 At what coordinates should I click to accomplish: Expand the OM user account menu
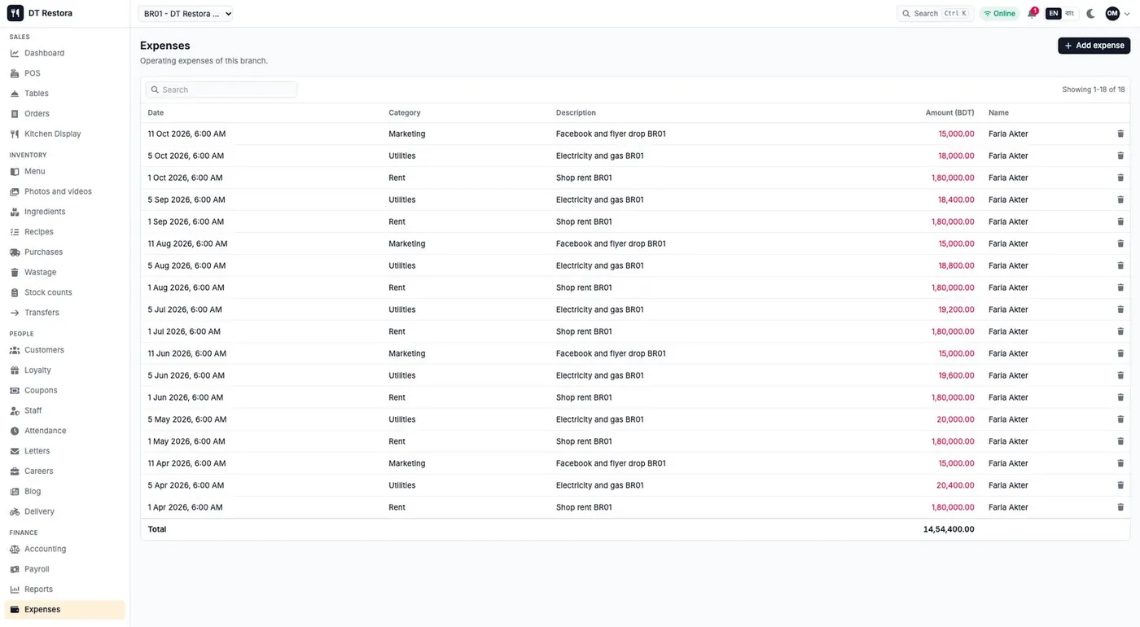click(1117, 14)
